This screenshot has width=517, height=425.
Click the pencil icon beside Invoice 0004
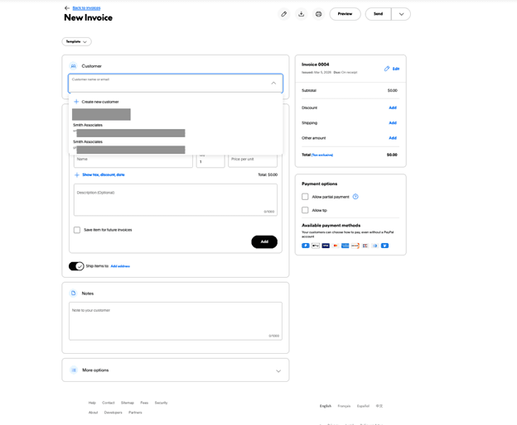tap(387, 69)
